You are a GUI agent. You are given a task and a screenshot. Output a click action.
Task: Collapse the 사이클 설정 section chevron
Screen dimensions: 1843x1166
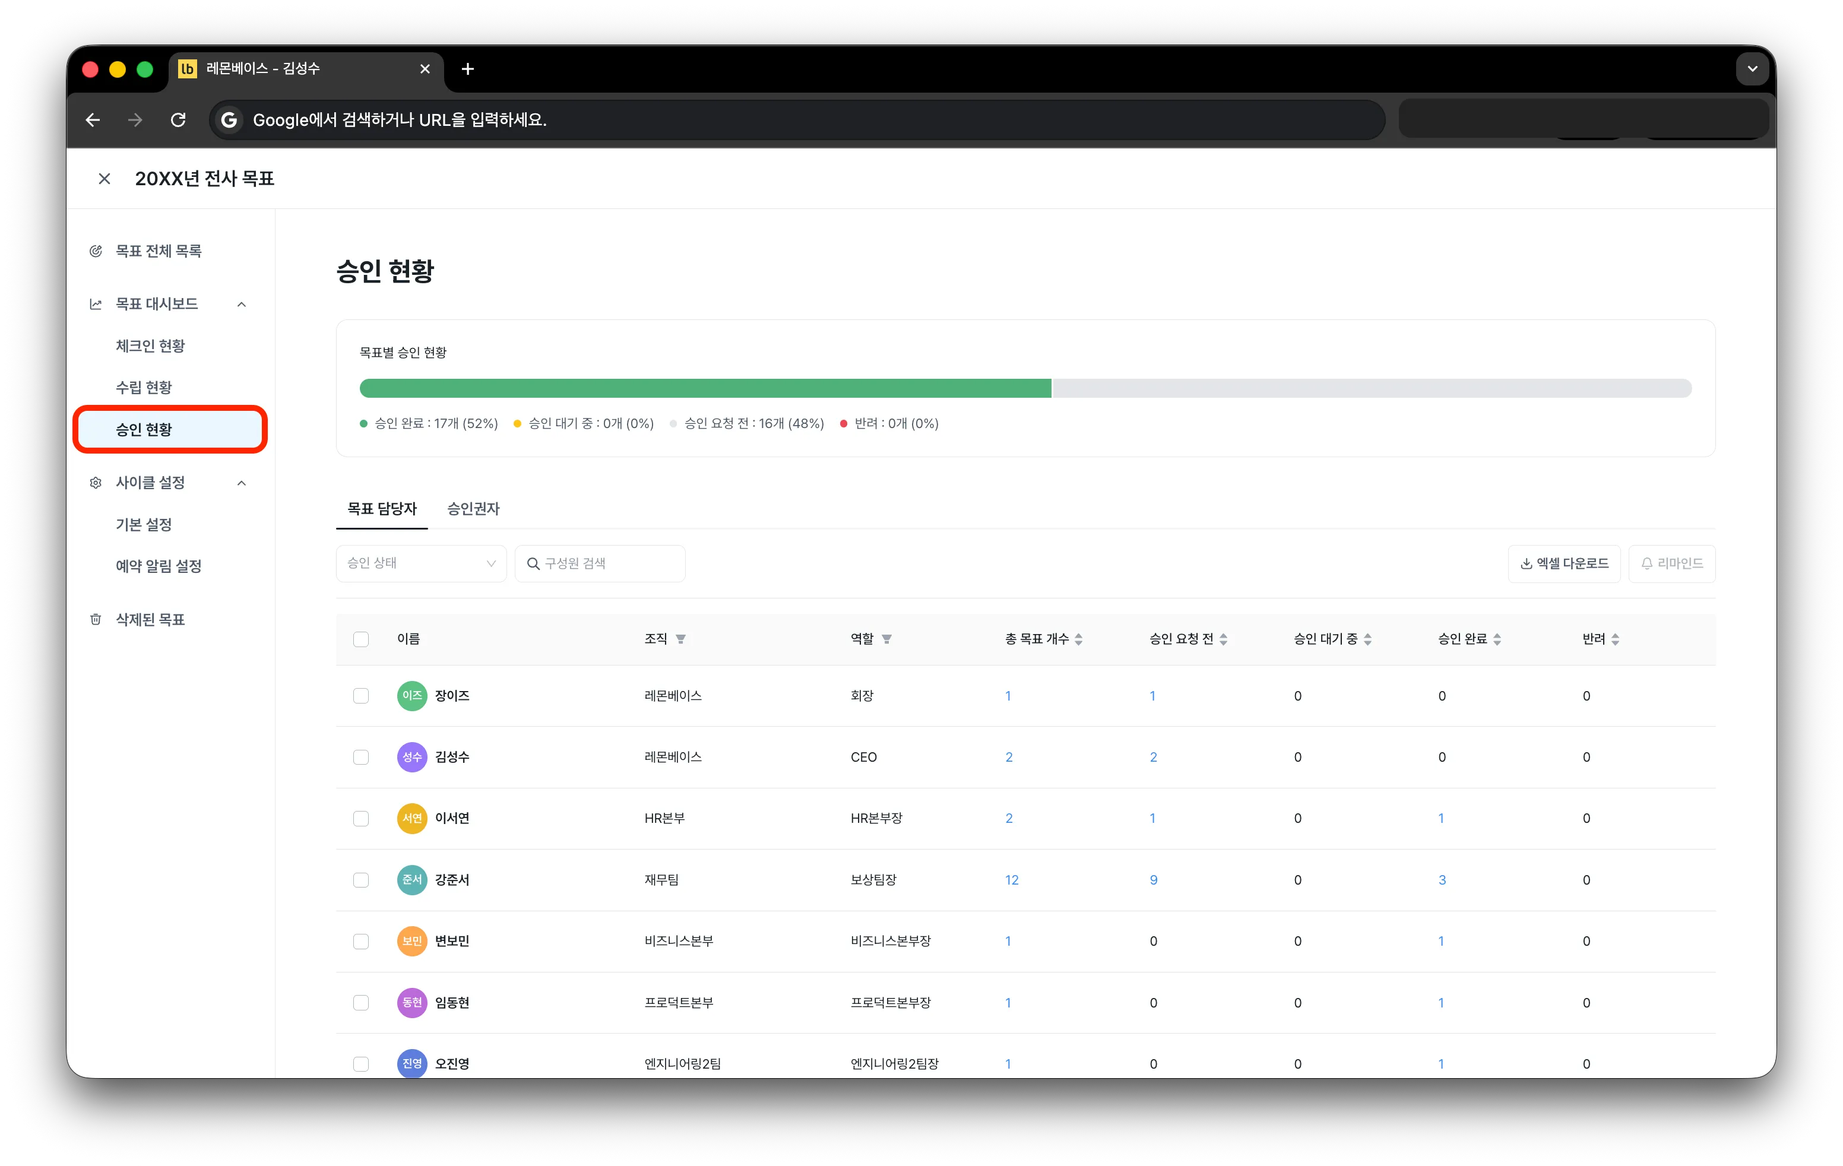coord(242,483)
